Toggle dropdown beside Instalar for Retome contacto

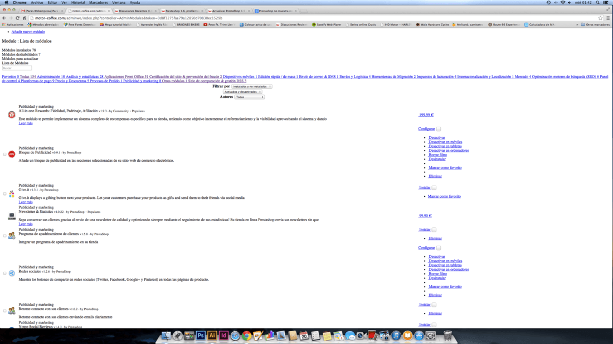click(x=434, y=305)
